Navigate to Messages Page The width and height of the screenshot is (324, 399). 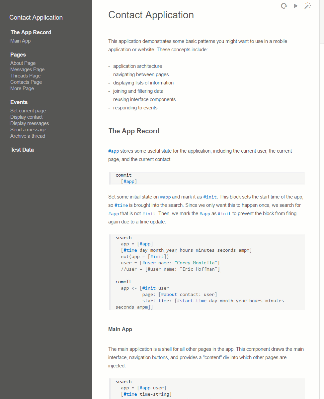(27, 69)
